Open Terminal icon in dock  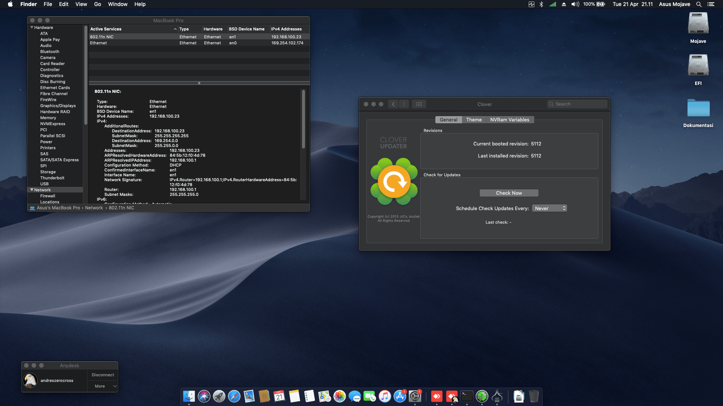click(x=467, y=396)
